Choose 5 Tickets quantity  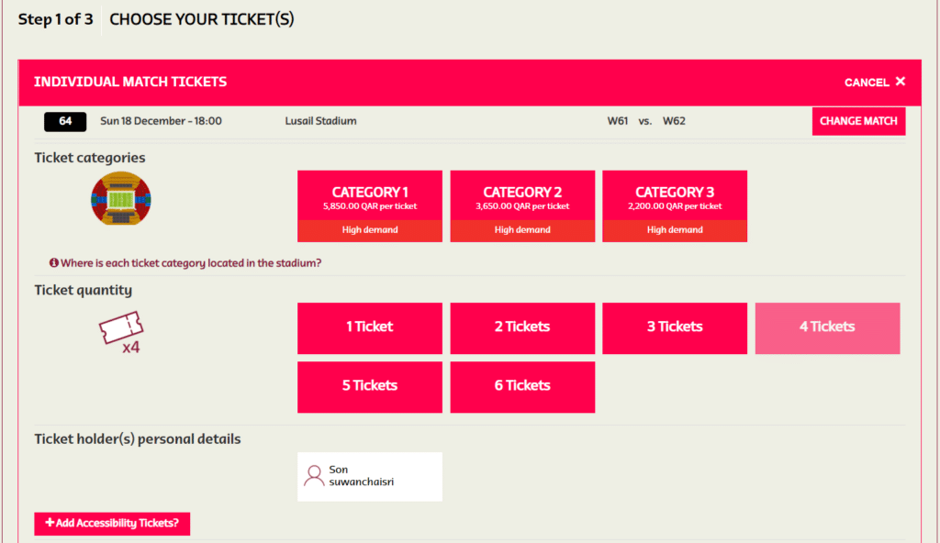(x=370, y=386)
